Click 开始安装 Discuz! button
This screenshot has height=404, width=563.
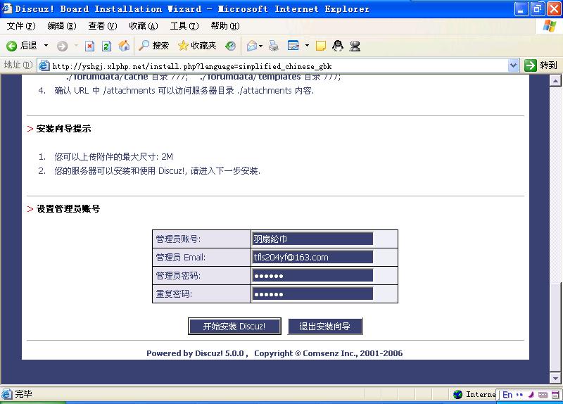(234, 326)
